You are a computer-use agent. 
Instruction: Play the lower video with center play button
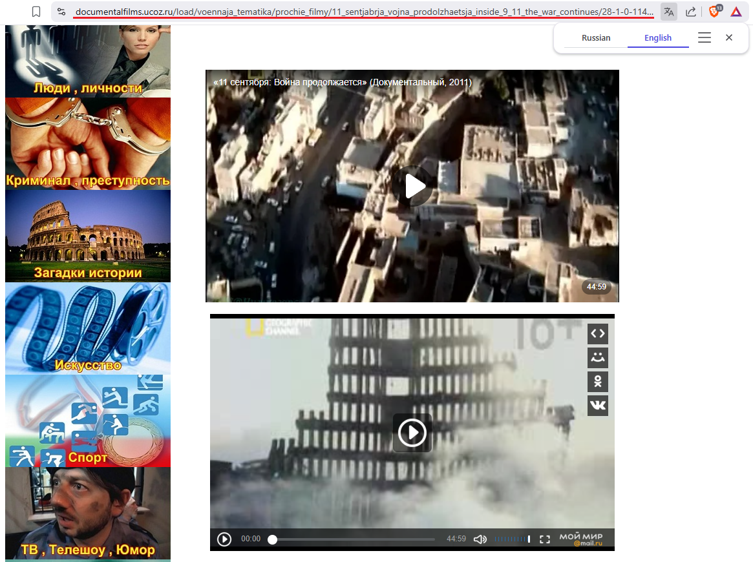tap(412, 433)
